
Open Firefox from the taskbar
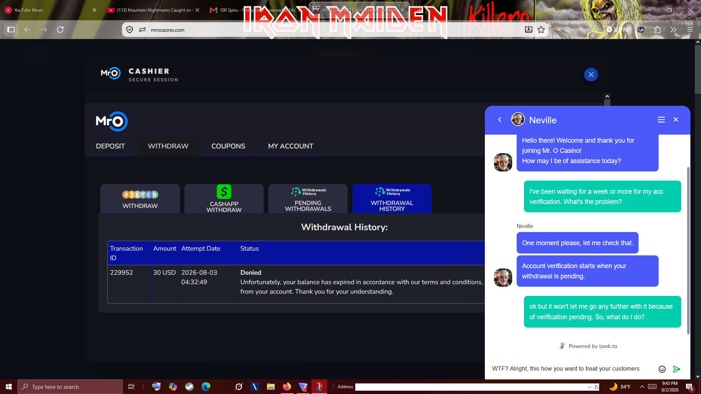(287, 387)
